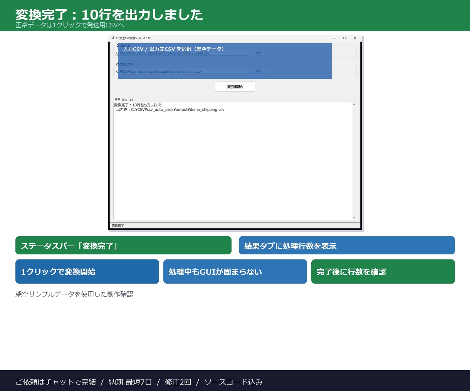Click the '完了後に行数を確認' card
The height and width of the screenshot is (391, 470).
pos(383,272)
